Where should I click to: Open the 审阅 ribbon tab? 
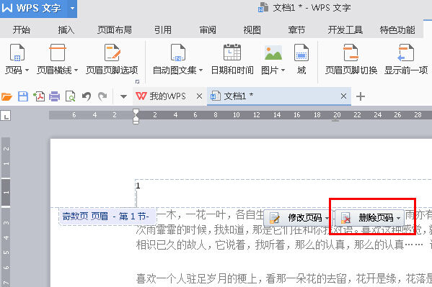coord(208,29)
